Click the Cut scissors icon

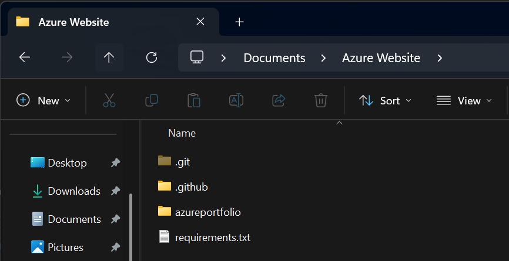click(109, 100)
